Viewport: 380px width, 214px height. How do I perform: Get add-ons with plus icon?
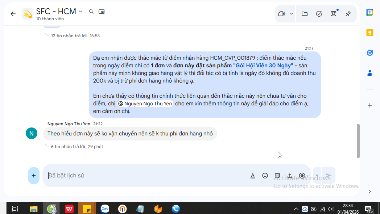pos(370,105)
